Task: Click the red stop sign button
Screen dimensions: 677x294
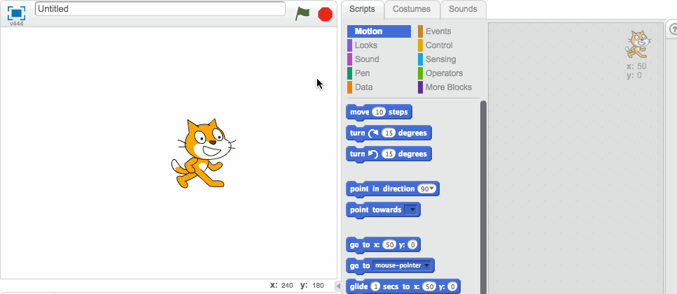Action: (325, 14)
